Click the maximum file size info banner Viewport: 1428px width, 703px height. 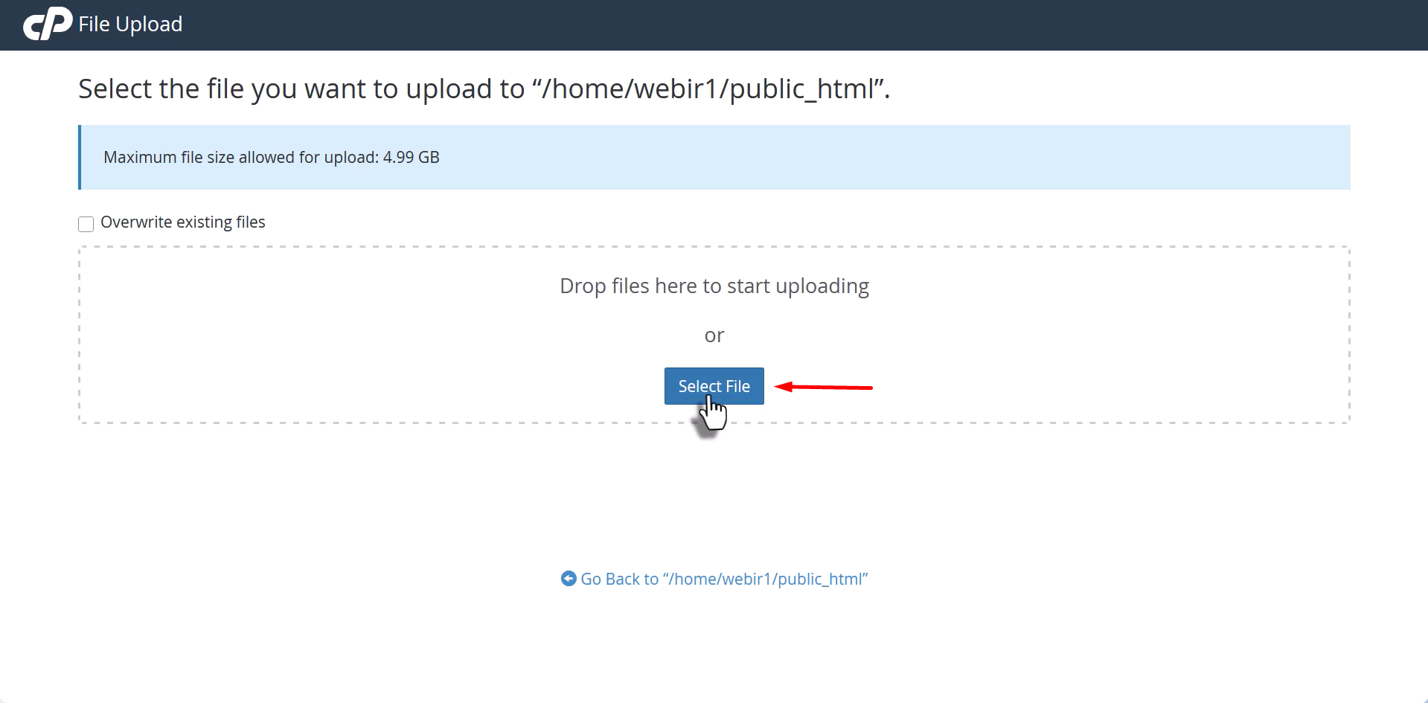coord(819,157)
